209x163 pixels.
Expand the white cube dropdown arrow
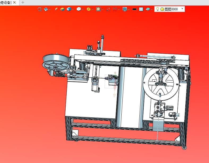[83, 9]
